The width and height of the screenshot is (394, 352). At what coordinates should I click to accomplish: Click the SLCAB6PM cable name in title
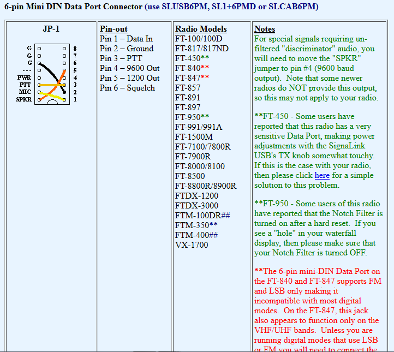pos(292,7)
